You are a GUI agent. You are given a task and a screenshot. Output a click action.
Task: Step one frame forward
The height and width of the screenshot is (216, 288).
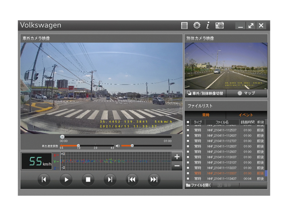tap(110, 179)
